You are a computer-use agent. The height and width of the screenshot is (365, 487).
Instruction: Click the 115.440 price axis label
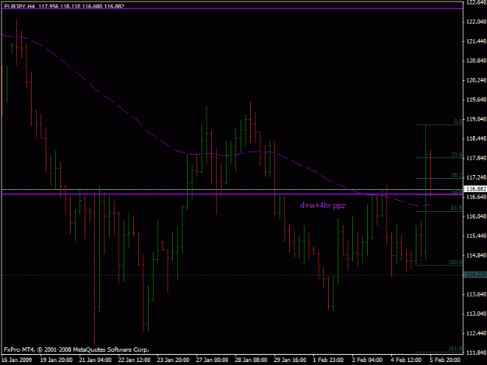(476, 236)
